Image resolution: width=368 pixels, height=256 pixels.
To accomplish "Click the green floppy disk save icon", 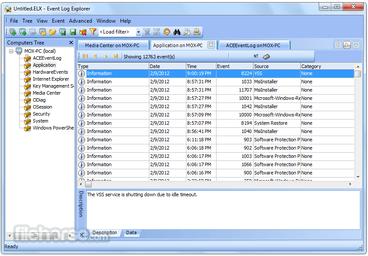I will tap(73, 32).
